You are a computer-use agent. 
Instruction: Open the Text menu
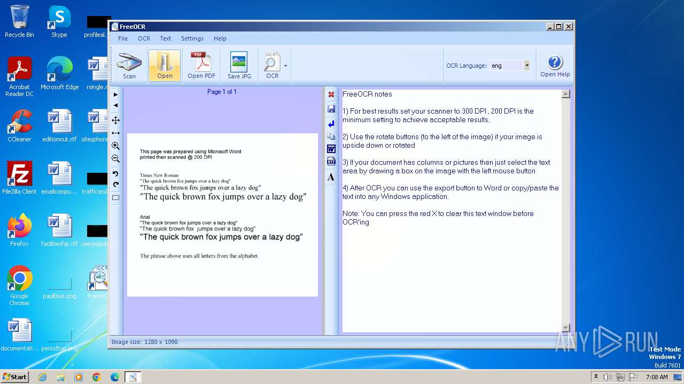tap(166, 38)
